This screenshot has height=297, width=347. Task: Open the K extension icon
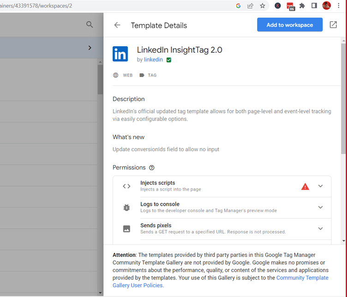point(277,6)
